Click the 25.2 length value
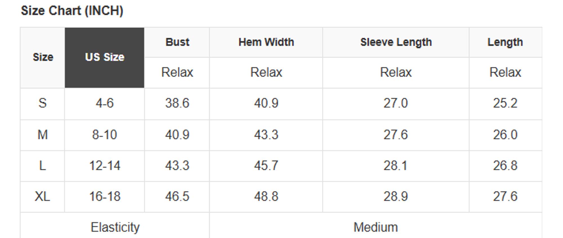 point(505,103)
